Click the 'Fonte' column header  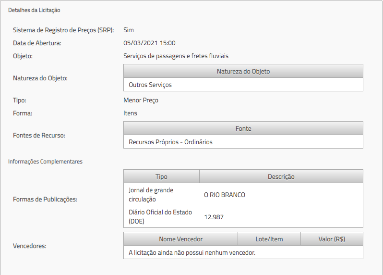(x=243, y=128)
